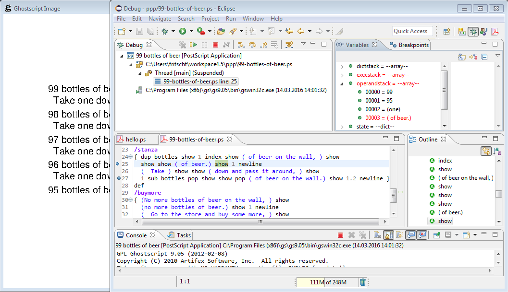The width and height of the screenshot is (508, 292).
Task: Open Debug view menu triangle
Action: pos(303,43)
